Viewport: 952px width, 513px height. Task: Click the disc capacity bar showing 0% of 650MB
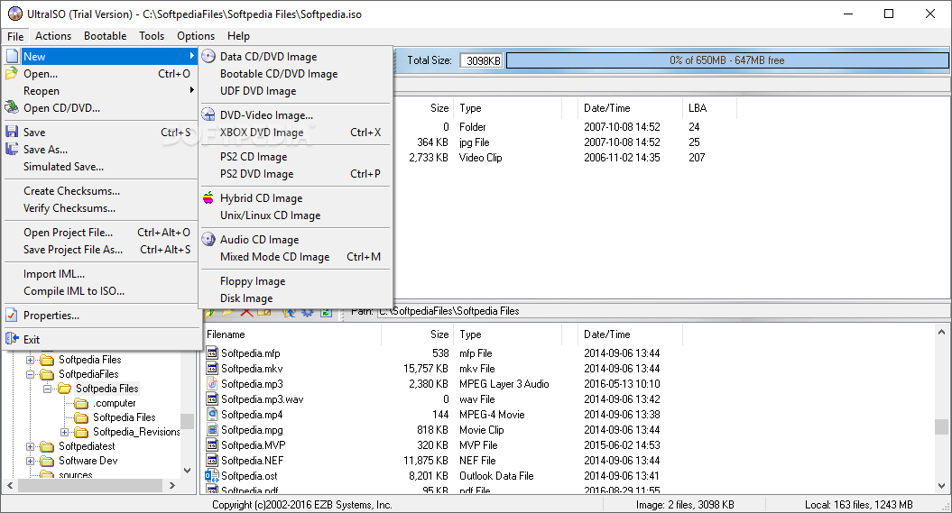[727, 60]
